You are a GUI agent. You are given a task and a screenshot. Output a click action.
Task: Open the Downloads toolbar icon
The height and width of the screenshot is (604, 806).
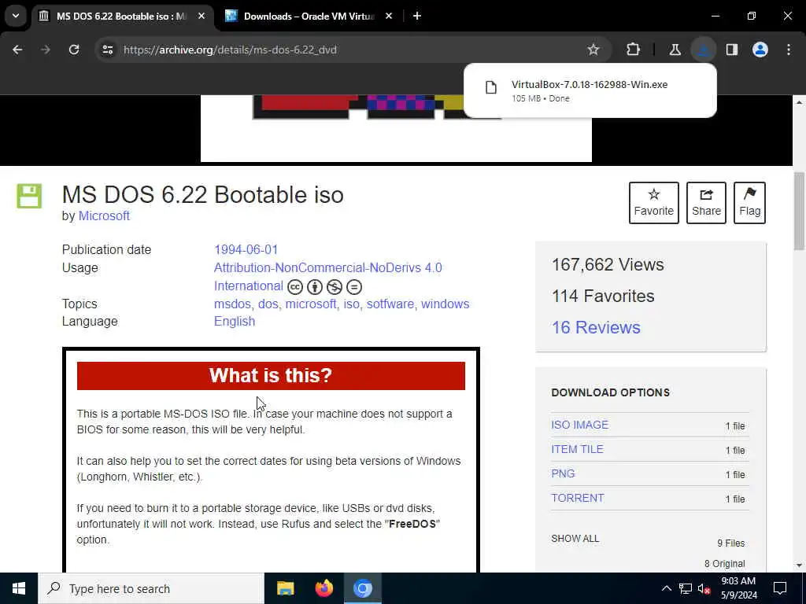(703, 50)
